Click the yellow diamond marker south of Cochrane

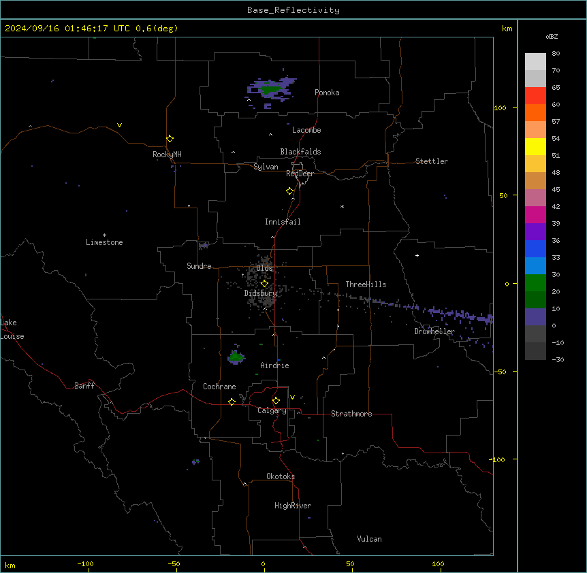232,402
